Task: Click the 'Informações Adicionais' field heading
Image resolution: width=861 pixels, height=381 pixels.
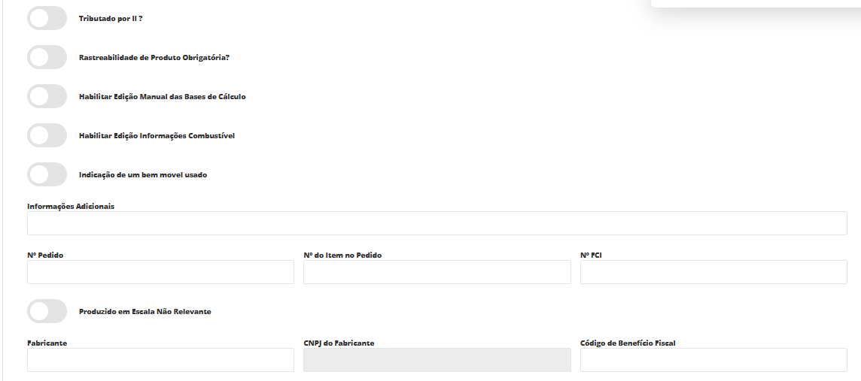Action: click(71, 206)
